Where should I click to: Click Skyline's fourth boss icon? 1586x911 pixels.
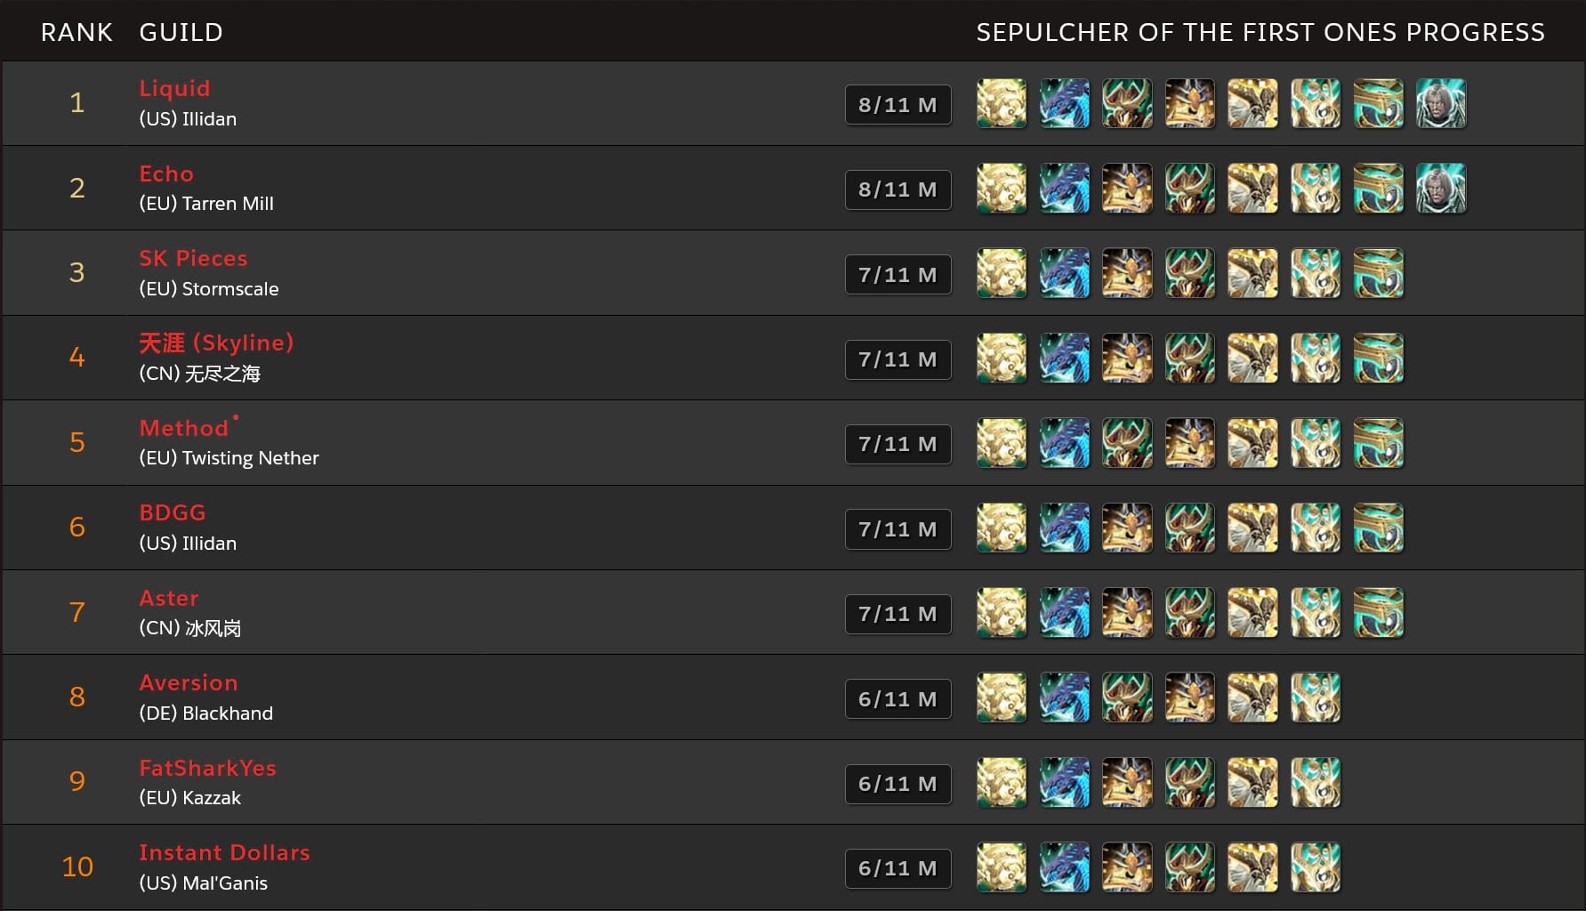point(1190,359)
